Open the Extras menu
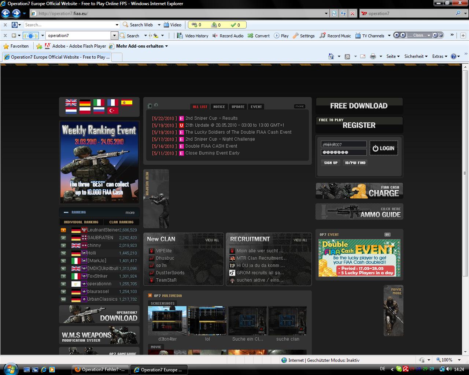 tap(440, 56)
